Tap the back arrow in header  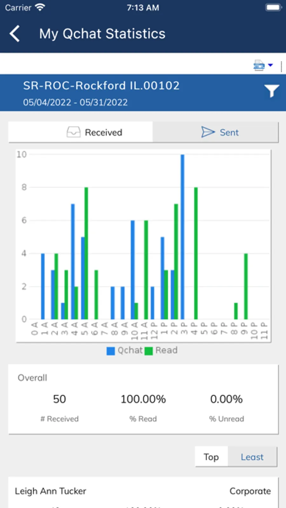15,34
